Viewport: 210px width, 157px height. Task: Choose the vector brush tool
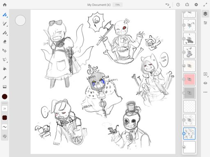click(x=5, y=33)
